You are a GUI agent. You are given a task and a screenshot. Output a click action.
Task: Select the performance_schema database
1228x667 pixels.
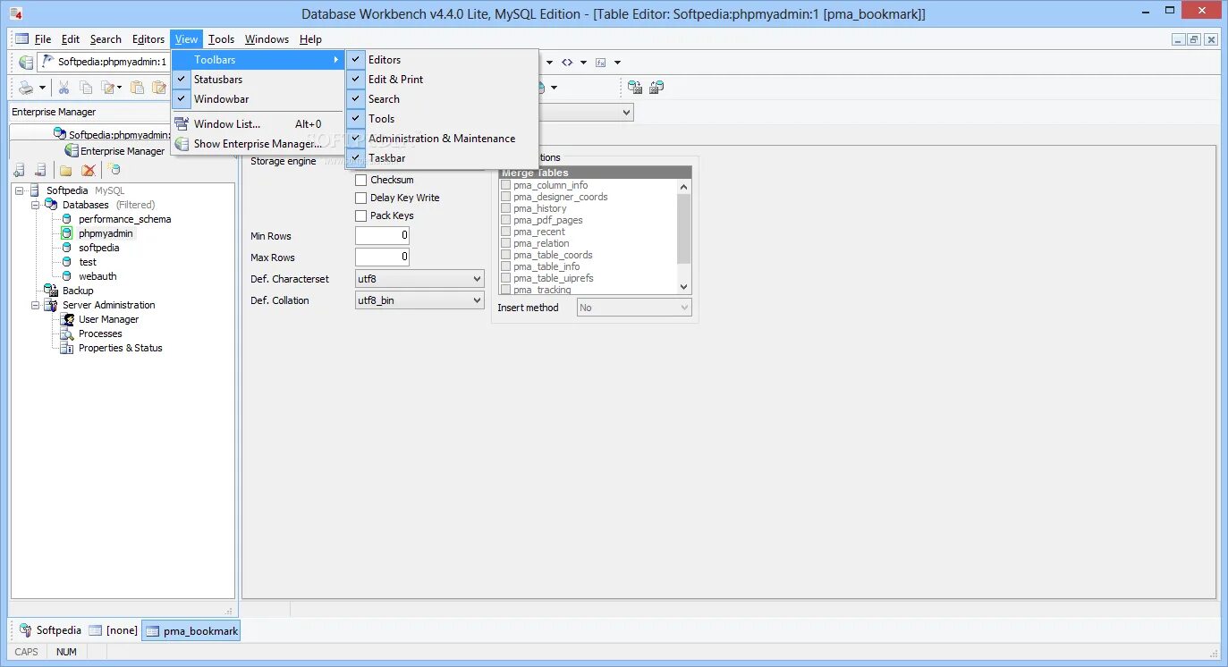pos(124,219)
